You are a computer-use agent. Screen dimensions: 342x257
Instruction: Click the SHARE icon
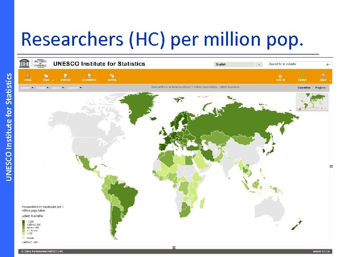pos(112,76)
